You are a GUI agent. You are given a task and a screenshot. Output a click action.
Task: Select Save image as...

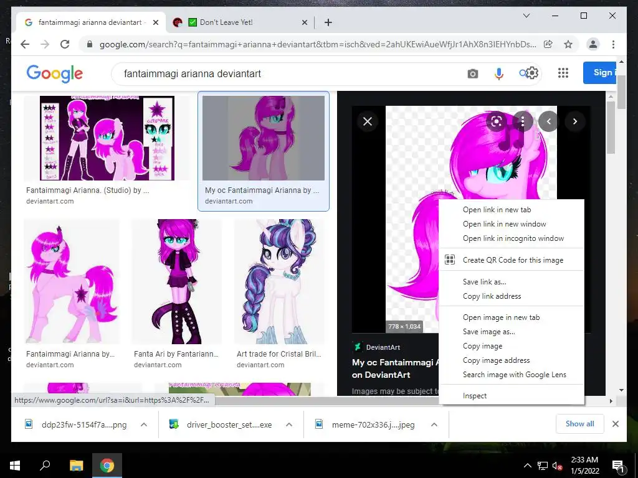click(512, 332)
